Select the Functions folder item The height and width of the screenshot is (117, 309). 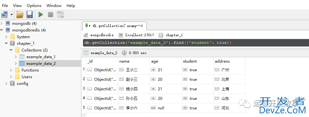coord(30,70)
